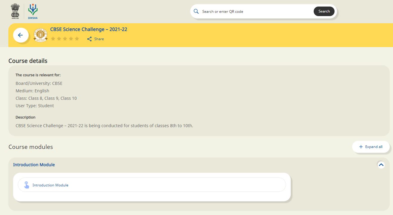Expand all course modules
393x215 pixels.
371,147
